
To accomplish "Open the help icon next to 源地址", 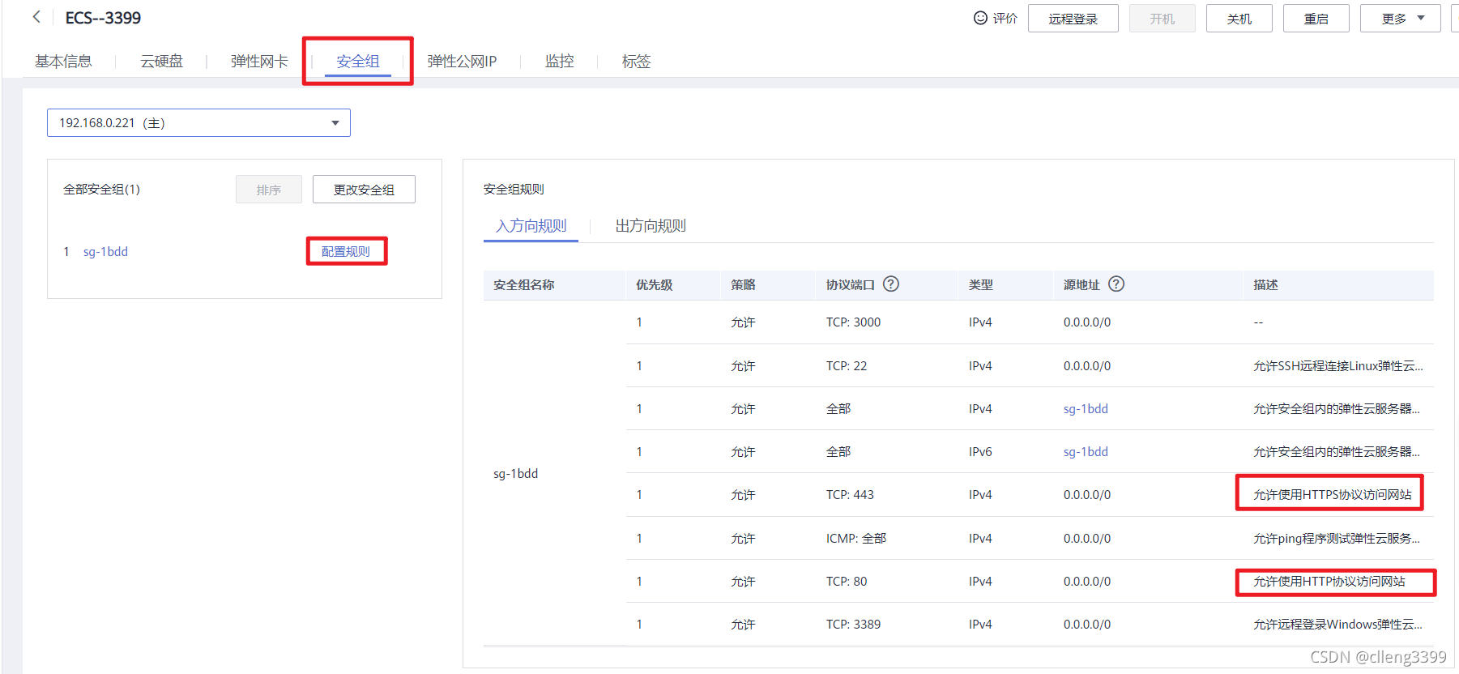I will tap(1116, 284).
